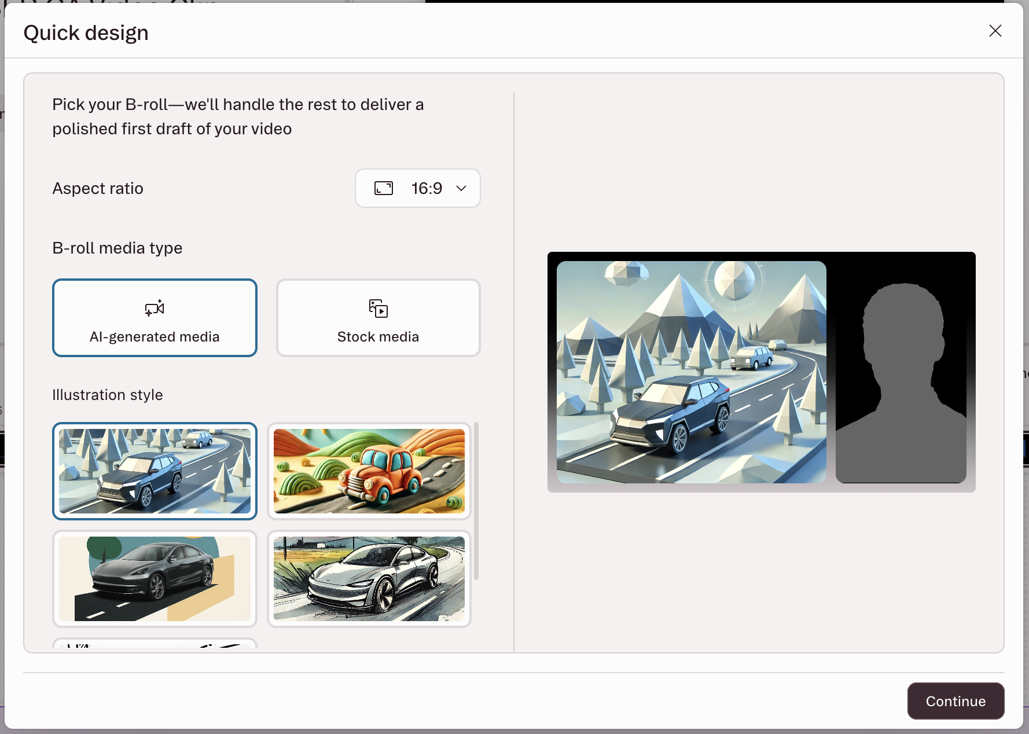Click the AI-generated media sparkle camera icon
This screenshot has width=1029, height=734.
tap(155, 308)
